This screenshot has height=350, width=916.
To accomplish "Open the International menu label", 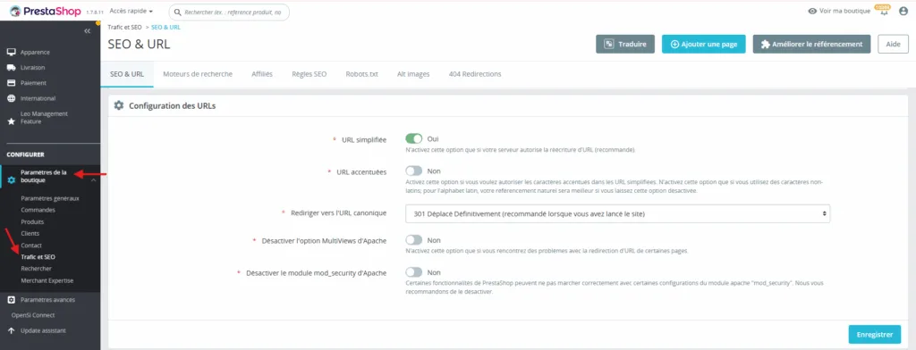I will pos(38,98).
